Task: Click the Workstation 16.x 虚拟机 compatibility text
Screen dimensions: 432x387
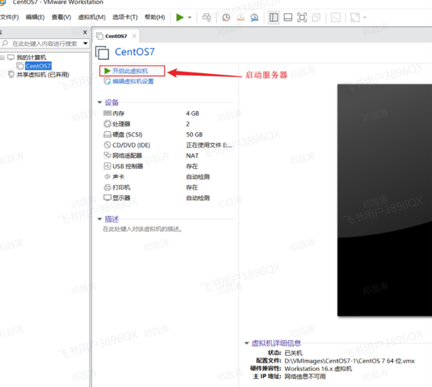Action: 318,369
